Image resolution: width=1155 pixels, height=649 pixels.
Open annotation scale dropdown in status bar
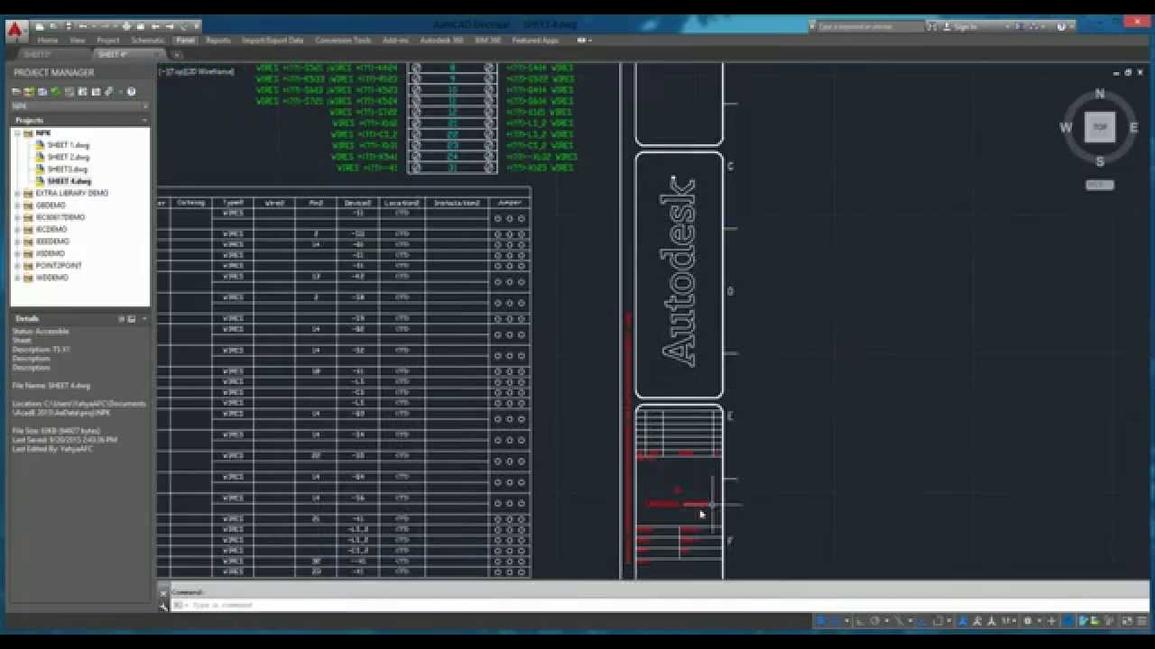tap(1006, 620)
